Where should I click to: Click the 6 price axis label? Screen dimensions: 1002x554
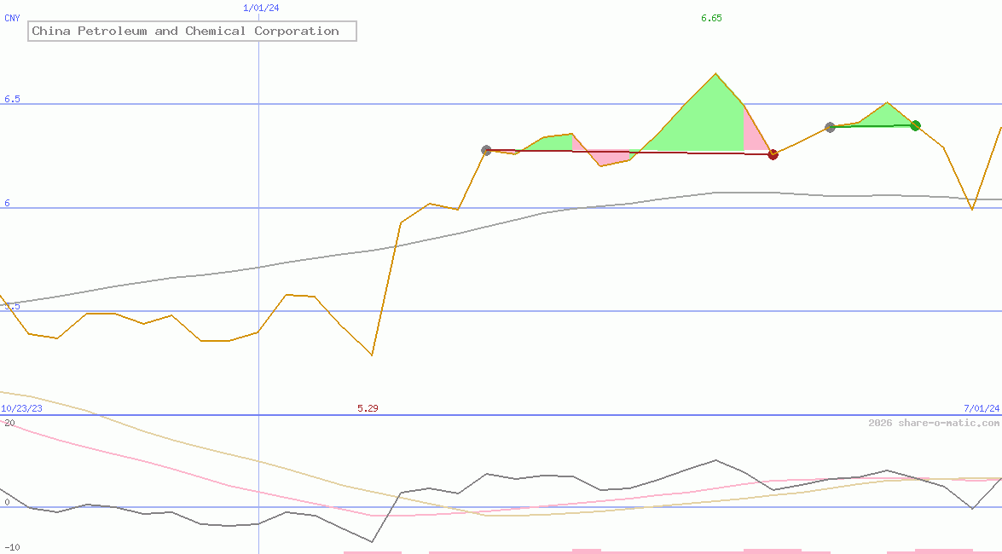point(7,203)
